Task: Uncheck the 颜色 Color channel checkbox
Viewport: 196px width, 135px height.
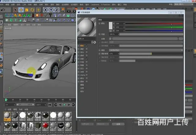Action: click(x=87, y=46)
